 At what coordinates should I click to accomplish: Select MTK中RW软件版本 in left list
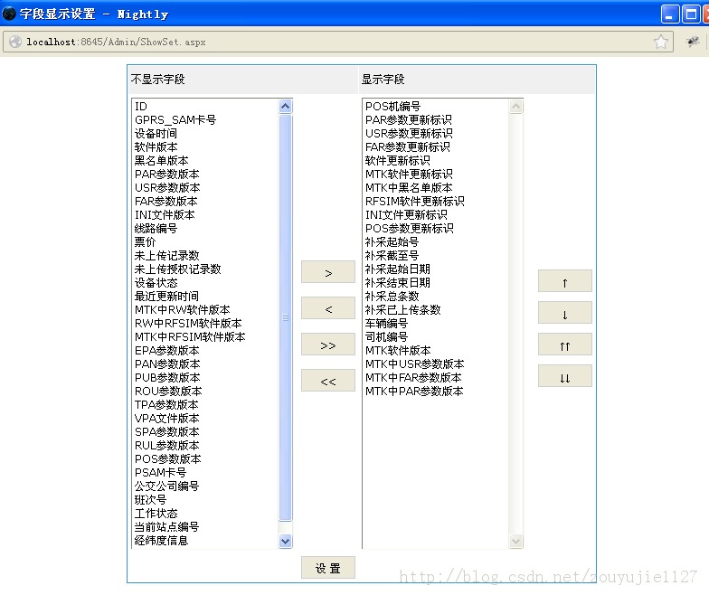click(x=206, y=309)
